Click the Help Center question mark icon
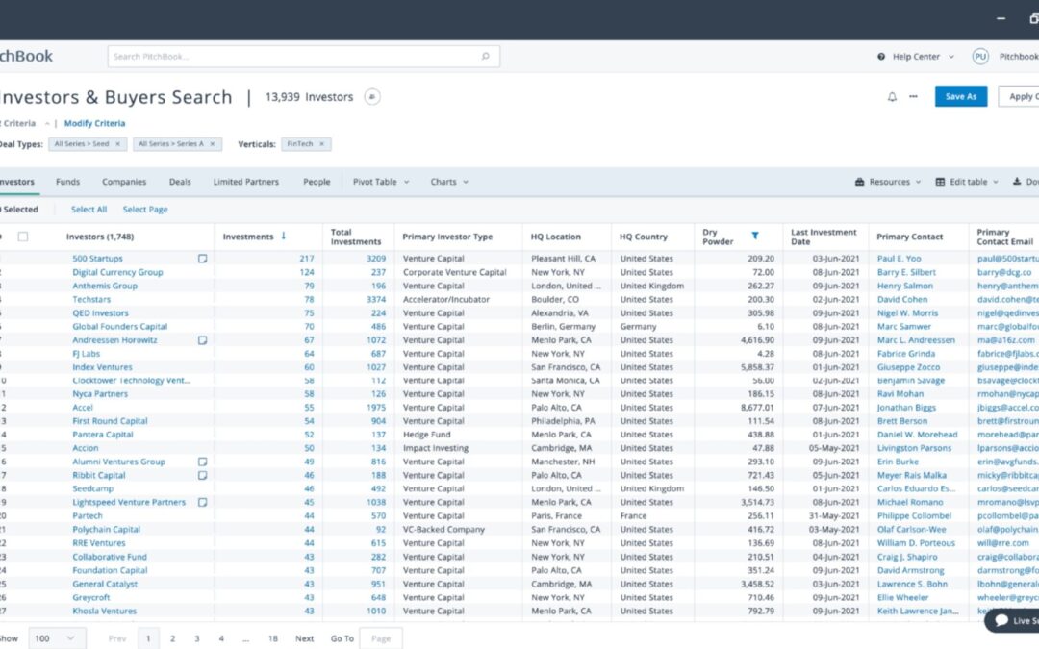1039x649 pixels. click(x=881, y=57)
